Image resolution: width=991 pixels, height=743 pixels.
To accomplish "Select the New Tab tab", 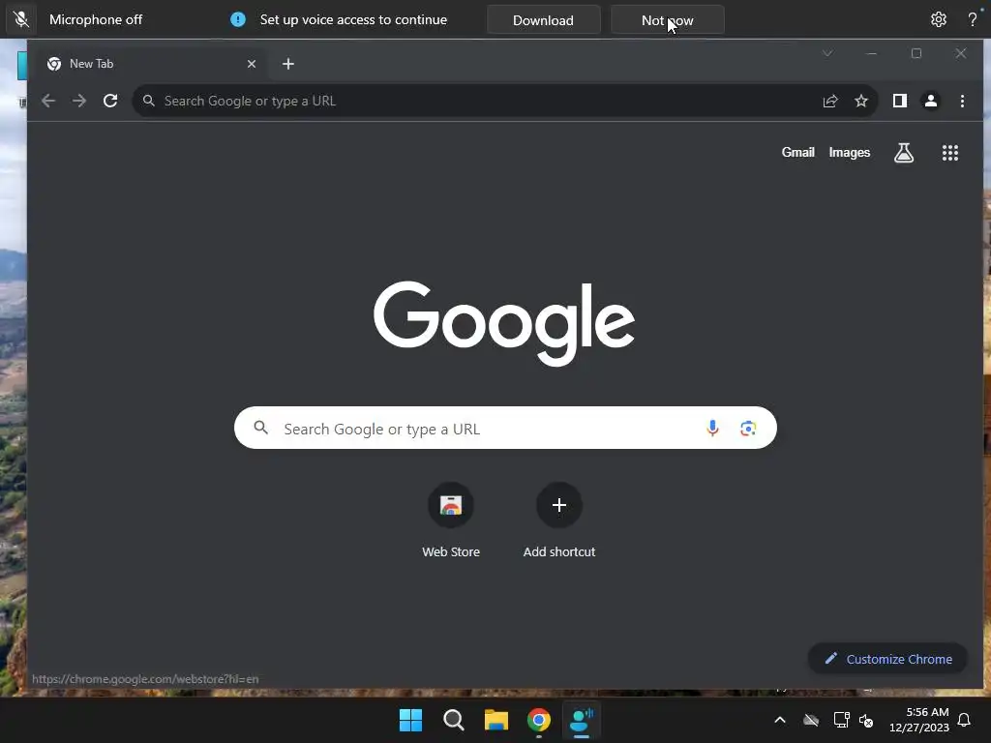I will (x=150, y=64).
